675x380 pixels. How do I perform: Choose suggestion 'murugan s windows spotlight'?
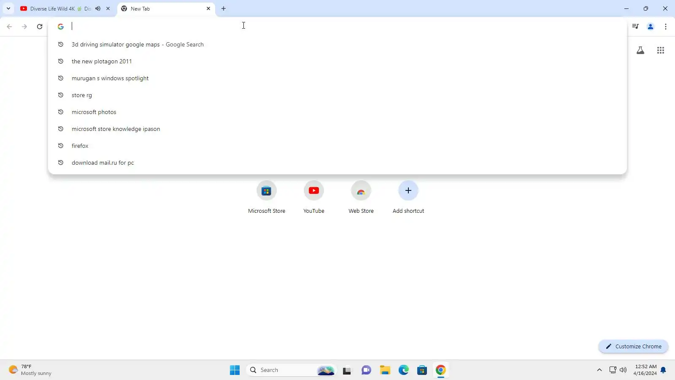(337, 78)
